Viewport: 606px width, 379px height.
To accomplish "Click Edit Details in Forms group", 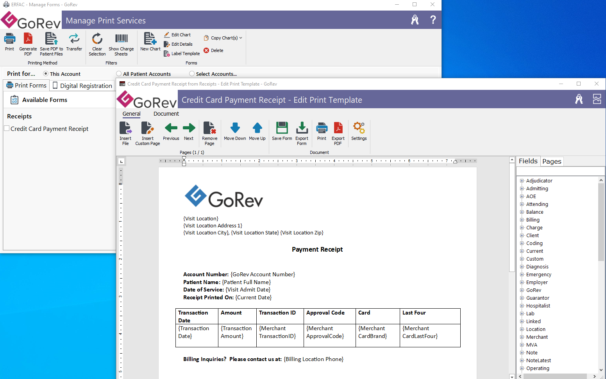I will (x=178, y=44).
